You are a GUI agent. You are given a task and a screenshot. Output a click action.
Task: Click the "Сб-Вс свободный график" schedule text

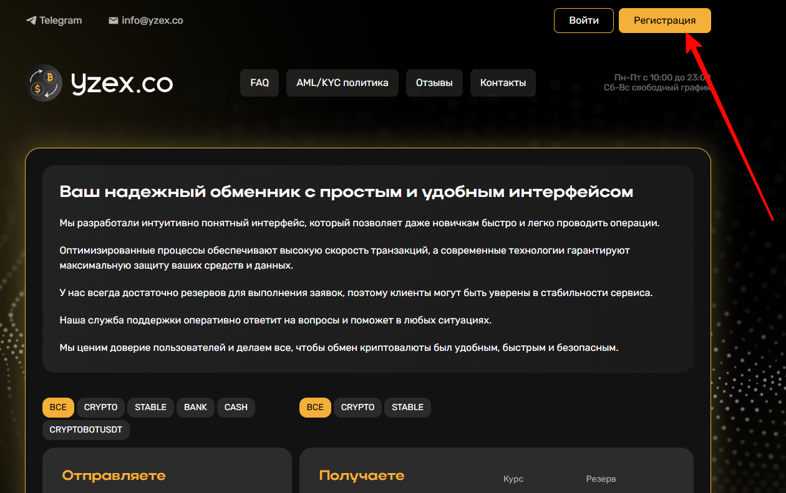point(657,88)
